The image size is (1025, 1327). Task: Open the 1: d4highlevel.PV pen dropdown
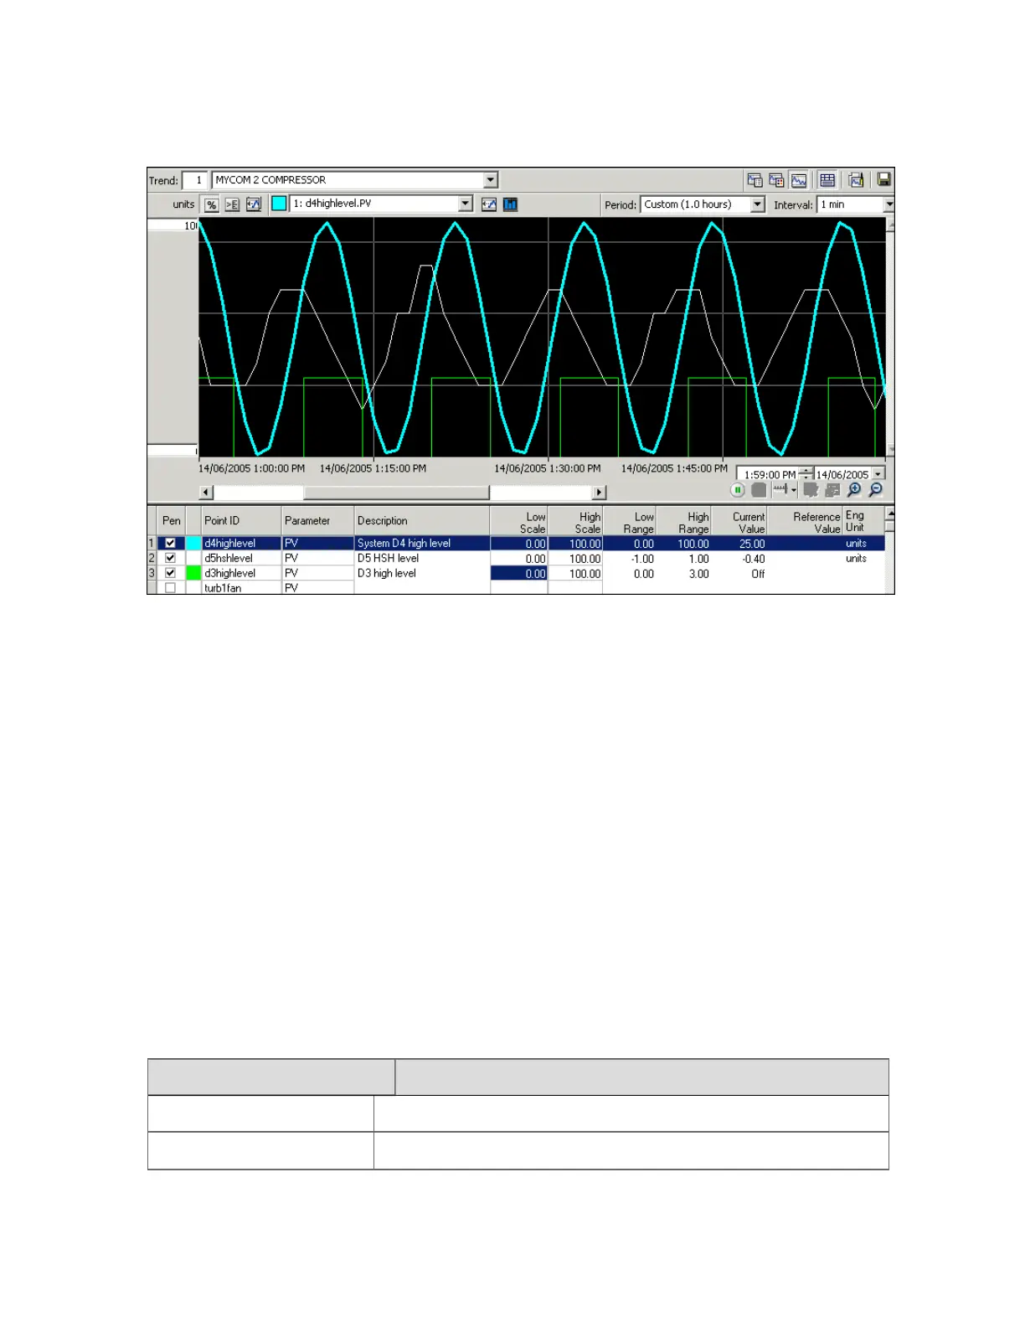pos(466,204)
